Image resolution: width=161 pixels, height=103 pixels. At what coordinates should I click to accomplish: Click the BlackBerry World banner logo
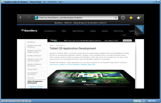point(54,41)
